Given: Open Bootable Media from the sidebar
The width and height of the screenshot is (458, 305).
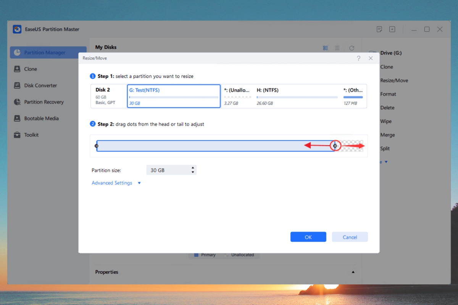Looking at the screenshot, I should tap(17, 118).
